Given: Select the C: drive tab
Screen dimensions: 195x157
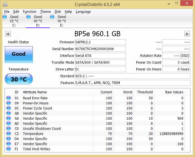Looking at the screenshot, I should pyautogui.click(x=14, y=21).
